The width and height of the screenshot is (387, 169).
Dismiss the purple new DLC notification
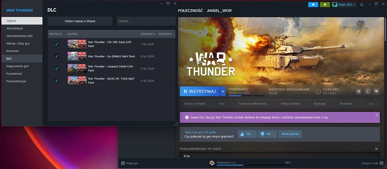(377, 115)
